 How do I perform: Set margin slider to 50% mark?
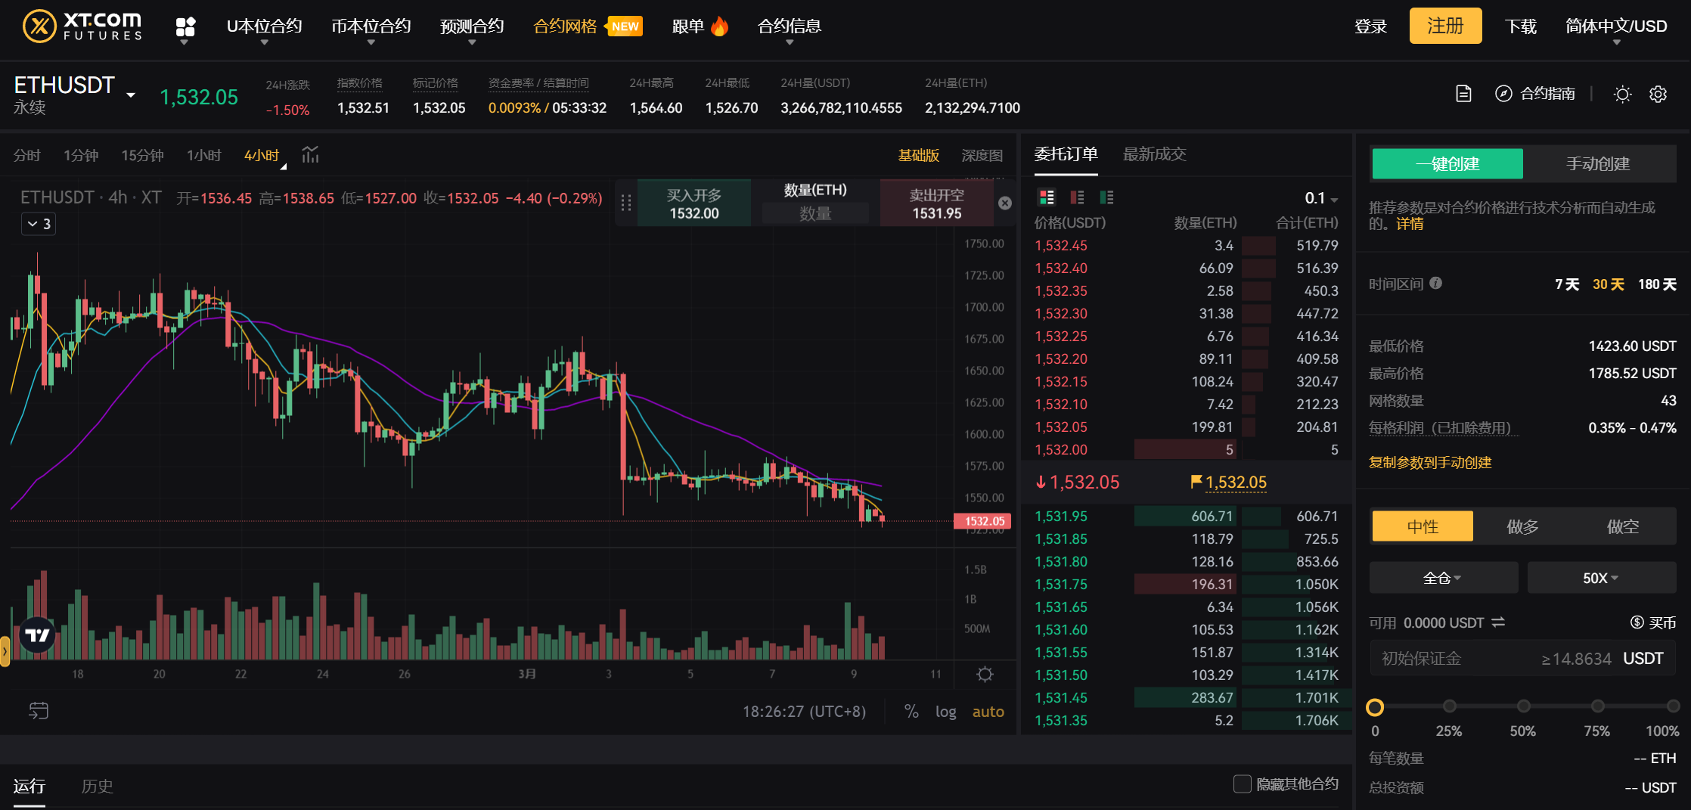click(x=1523, y=706)
